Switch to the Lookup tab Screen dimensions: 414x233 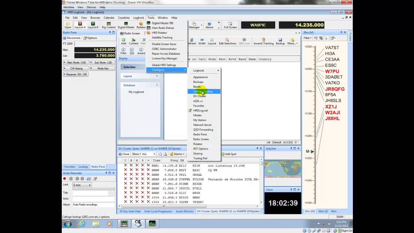click(x=83, y=167)
